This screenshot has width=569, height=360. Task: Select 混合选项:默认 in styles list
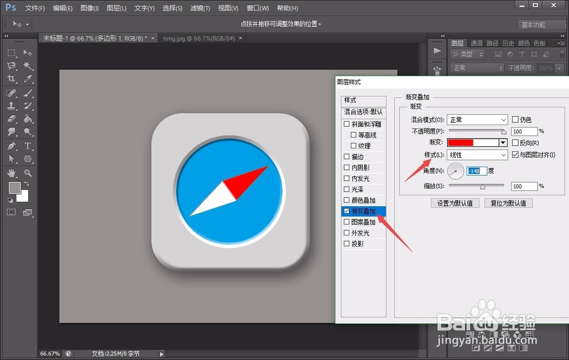click(x=364, y=112)
